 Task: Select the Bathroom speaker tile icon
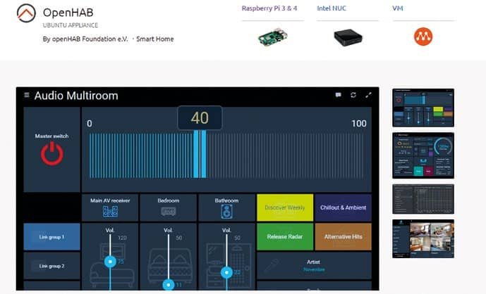click(x=226, y=212)
